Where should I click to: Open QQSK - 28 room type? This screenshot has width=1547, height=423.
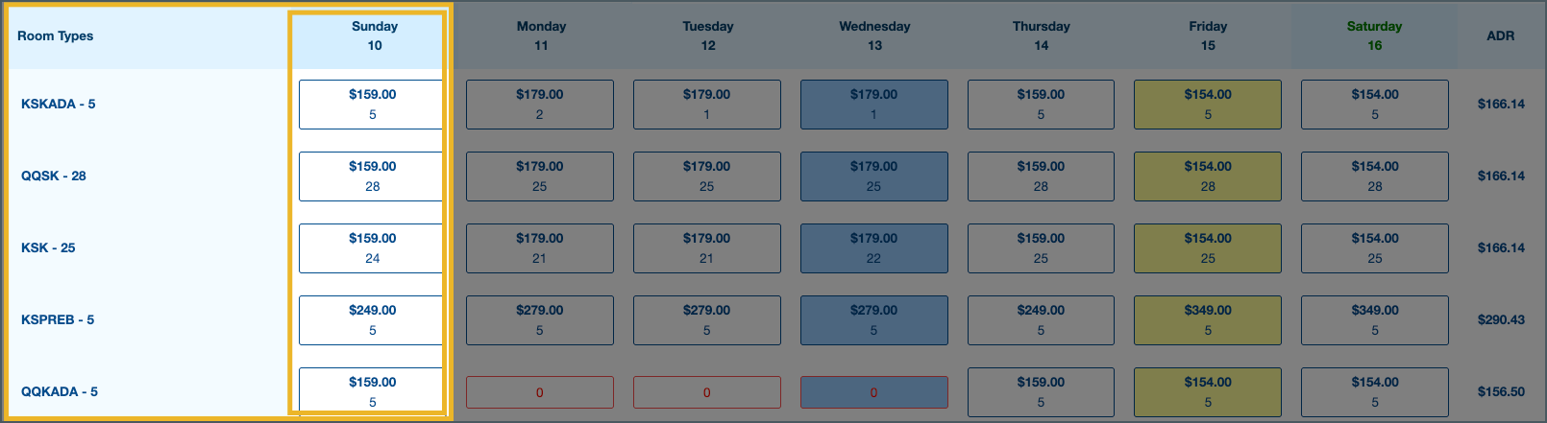(54, 176)
